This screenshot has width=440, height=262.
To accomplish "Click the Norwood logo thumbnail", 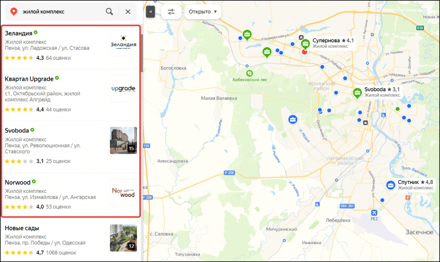I will 123,192.
